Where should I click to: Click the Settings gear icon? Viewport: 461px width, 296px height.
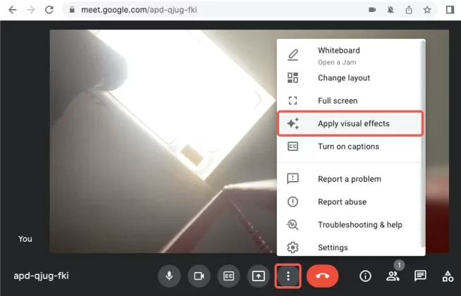coord(293,247)
